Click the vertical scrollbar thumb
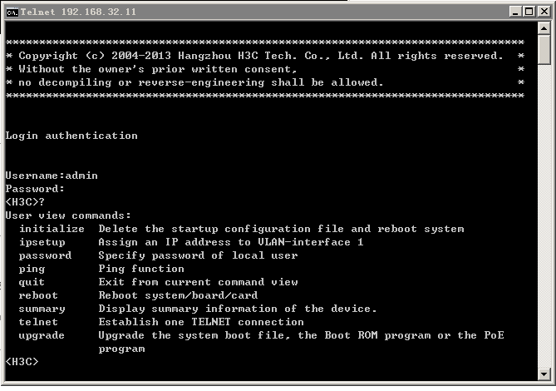Screen dimensions: 556x391 (544, 49)
